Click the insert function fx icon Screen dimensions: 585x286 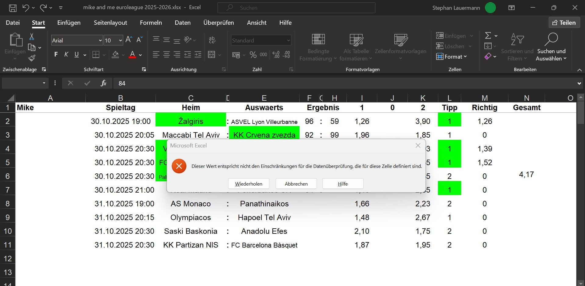[103, 83]
